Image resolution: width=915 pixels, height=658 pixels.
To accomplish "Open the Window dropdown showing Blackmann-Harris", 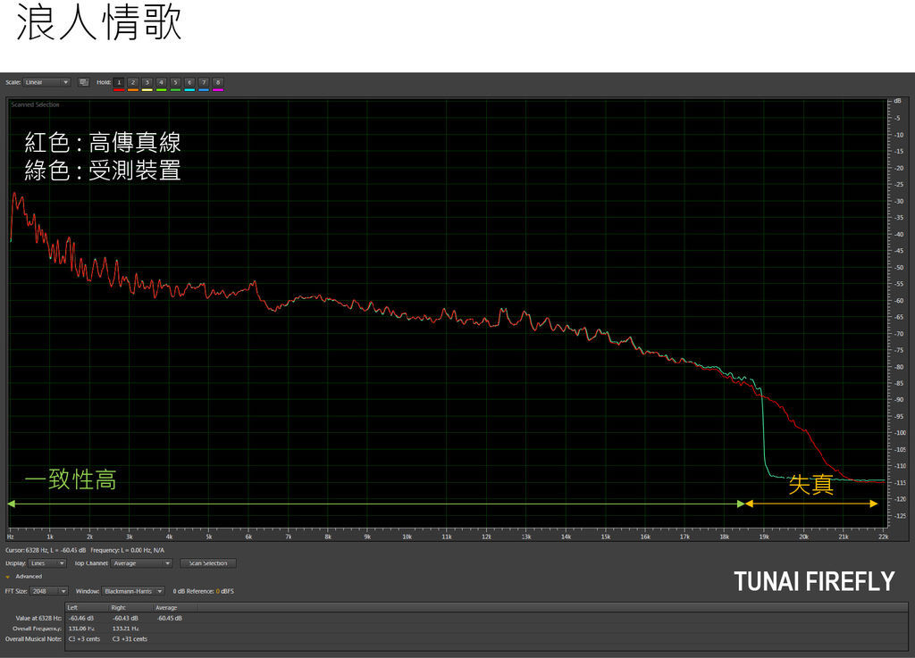I will pos(133,591).
